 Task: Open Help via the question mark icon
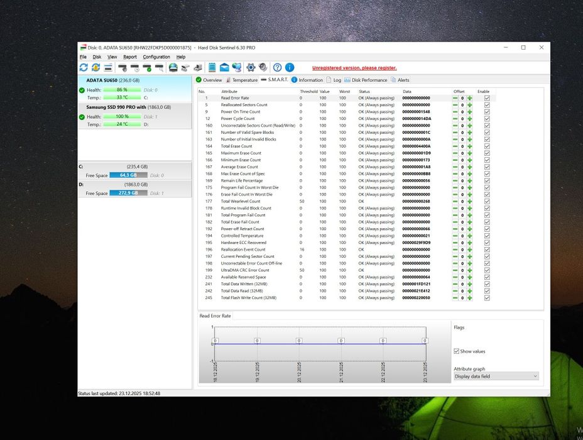pos(277,67)
